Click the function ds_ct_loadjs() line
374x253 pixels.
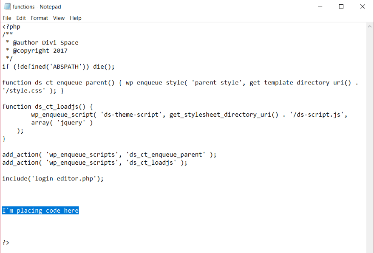(x=47, y=107)
